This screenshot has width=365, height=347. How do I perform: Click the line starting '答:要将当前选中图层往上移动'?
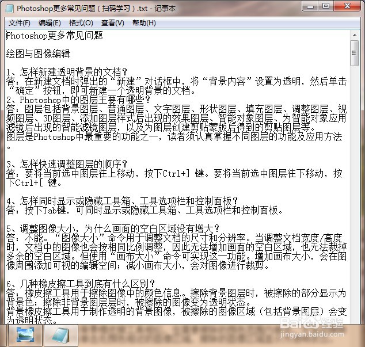pyautogui.click(x=174, y=173)
